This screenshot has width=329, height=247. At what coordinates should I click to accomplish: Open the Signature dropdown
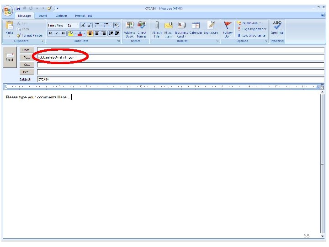pos(211,29)
